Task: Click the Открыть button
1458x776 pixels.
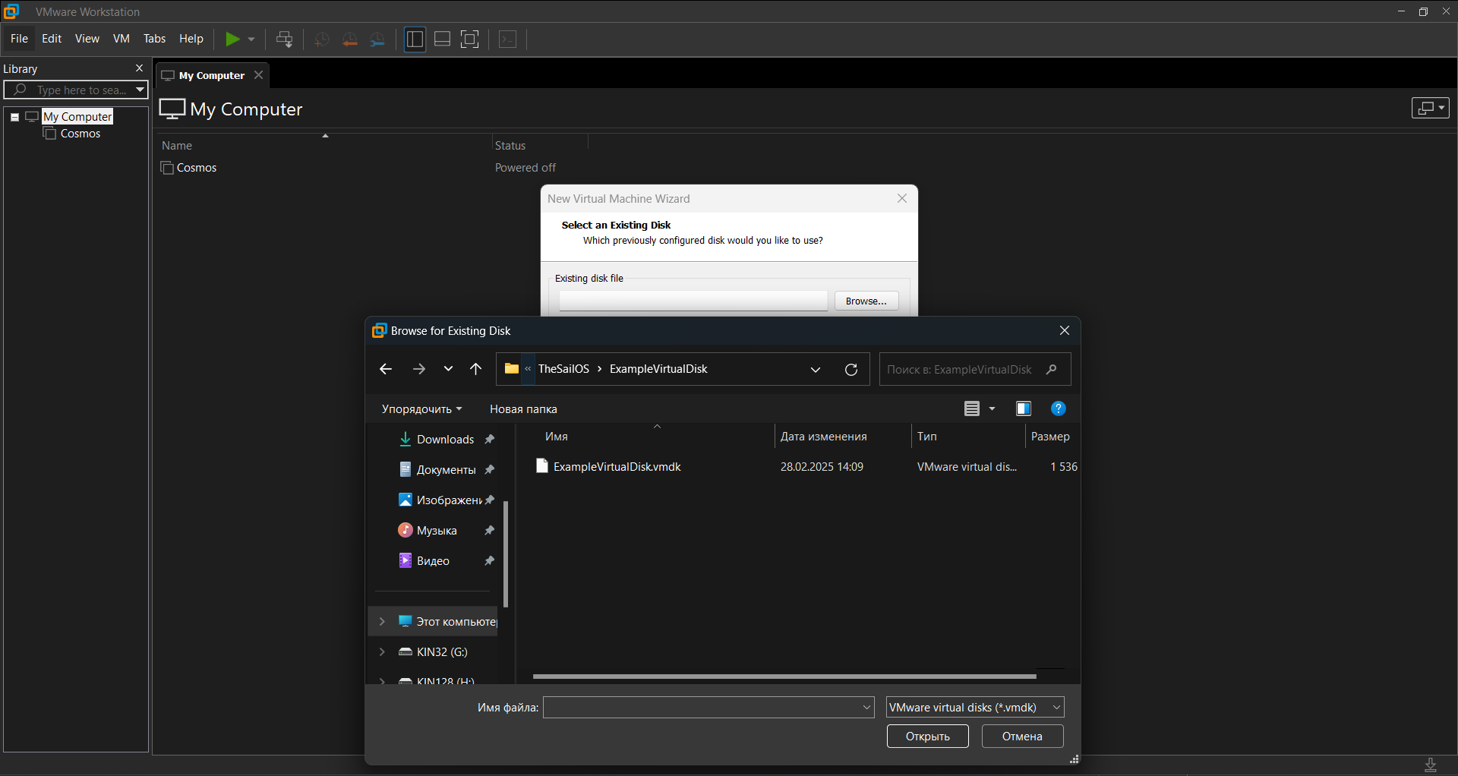Action: (x=927, y=737)
